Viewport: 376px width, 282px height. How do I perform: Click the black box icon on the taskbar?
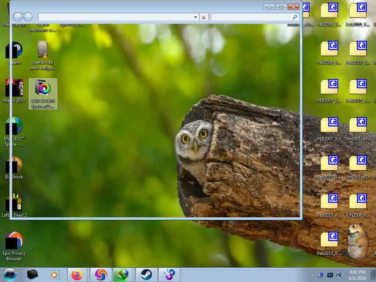(32, 275)
